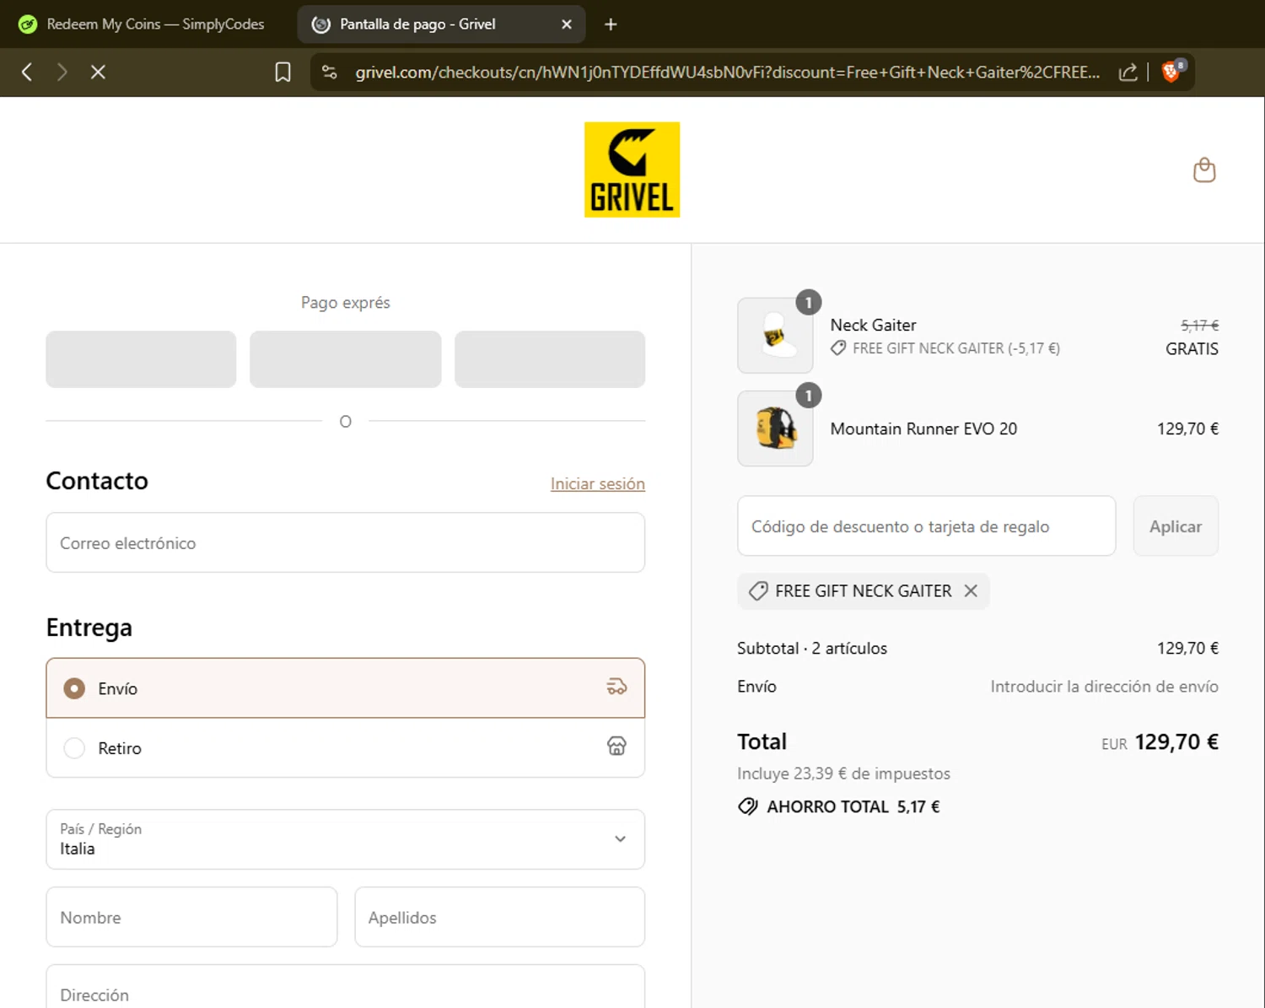Focus the Correo electrónico field

(346, 542)
